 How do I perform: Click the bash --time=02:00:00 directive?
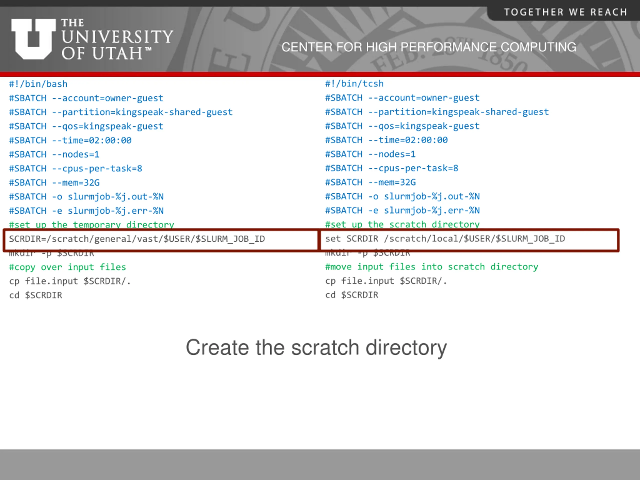pyautogui.click(x=70, y=140)
